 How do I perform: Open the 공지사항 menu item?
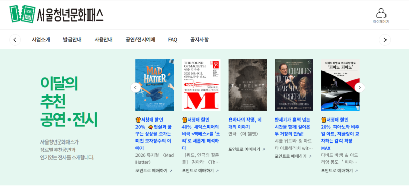click(x=199, y=40)
